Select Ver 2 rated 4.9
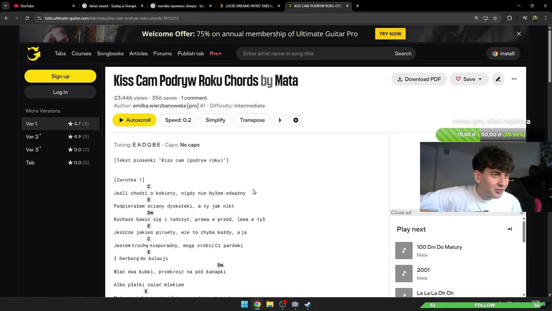This screenshot has height=311, width=552. coord(60,136)
